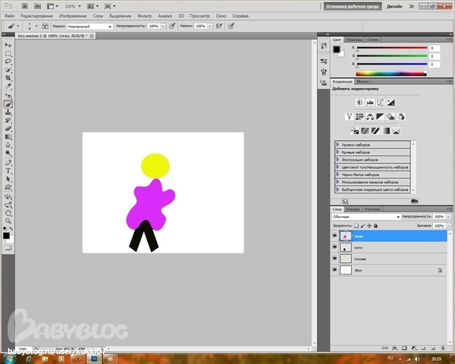Switch to the 'Дизайн' workspace

click(x=394, y=5)
